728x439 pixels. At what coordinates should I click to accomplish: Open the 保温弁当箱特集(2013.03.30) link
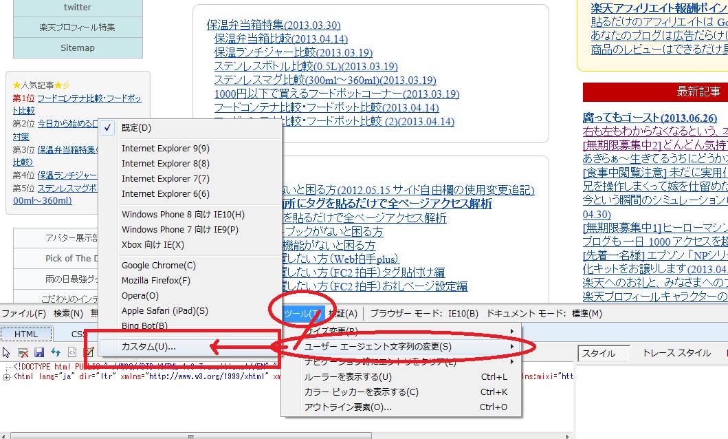point(274,25)
